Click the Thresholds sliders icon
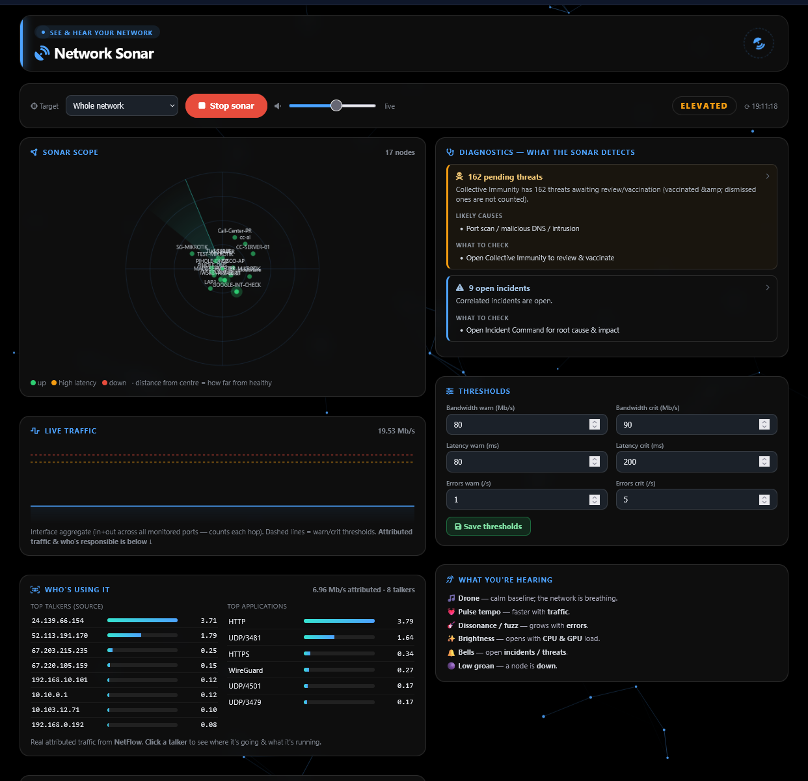Viewport: 808px width, 781px height. coord(450,391)
